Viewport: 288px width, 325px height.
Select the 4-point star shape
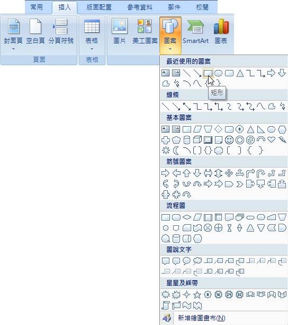[x=187, y=295]
